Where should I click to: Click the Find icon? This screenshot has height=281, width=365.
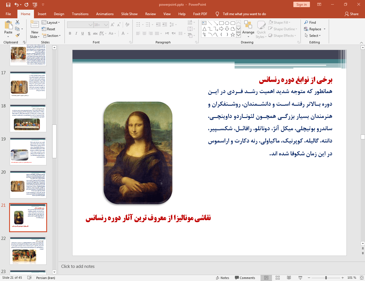pyautogui.click(x=310, y=23)
